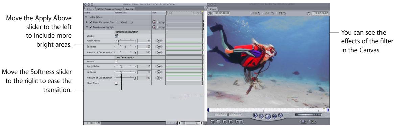Click the timecode duration clock icon
Screen dimensions: 394x126
click(x=210, y=13)
